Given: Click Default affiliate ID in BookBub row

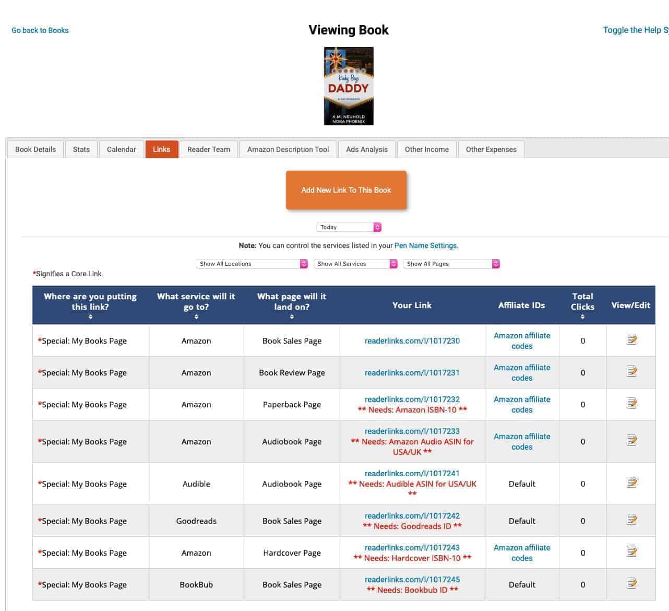Looking at the screenshot, I should 522,585.
